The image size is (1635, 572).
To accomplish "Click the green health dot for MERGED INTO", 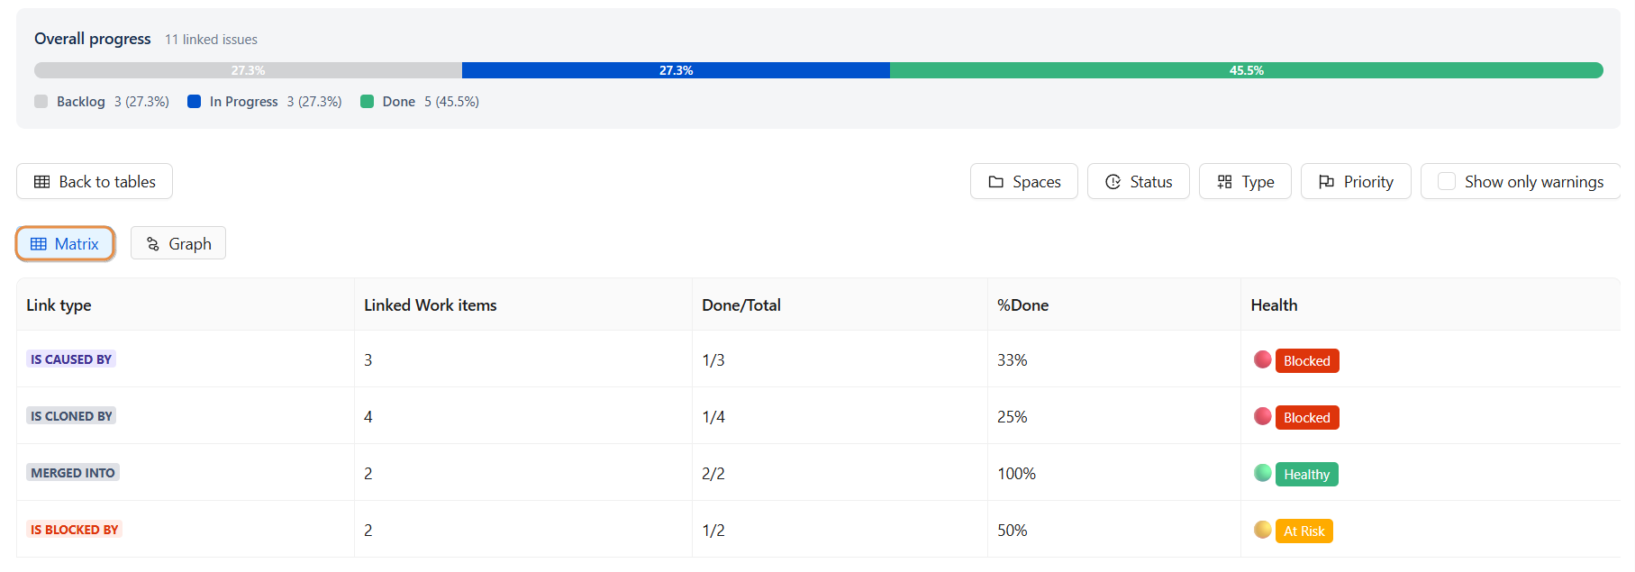I will [1262, 473].
